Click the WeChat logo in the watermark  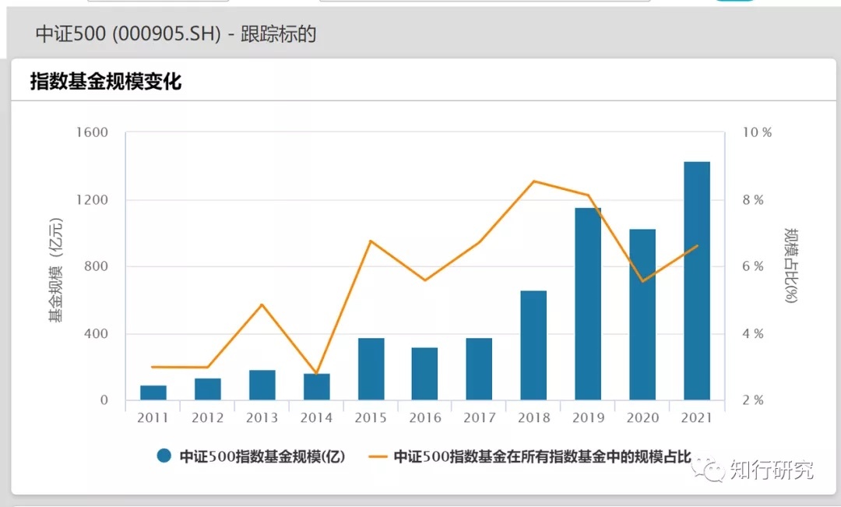pos(712,469)
